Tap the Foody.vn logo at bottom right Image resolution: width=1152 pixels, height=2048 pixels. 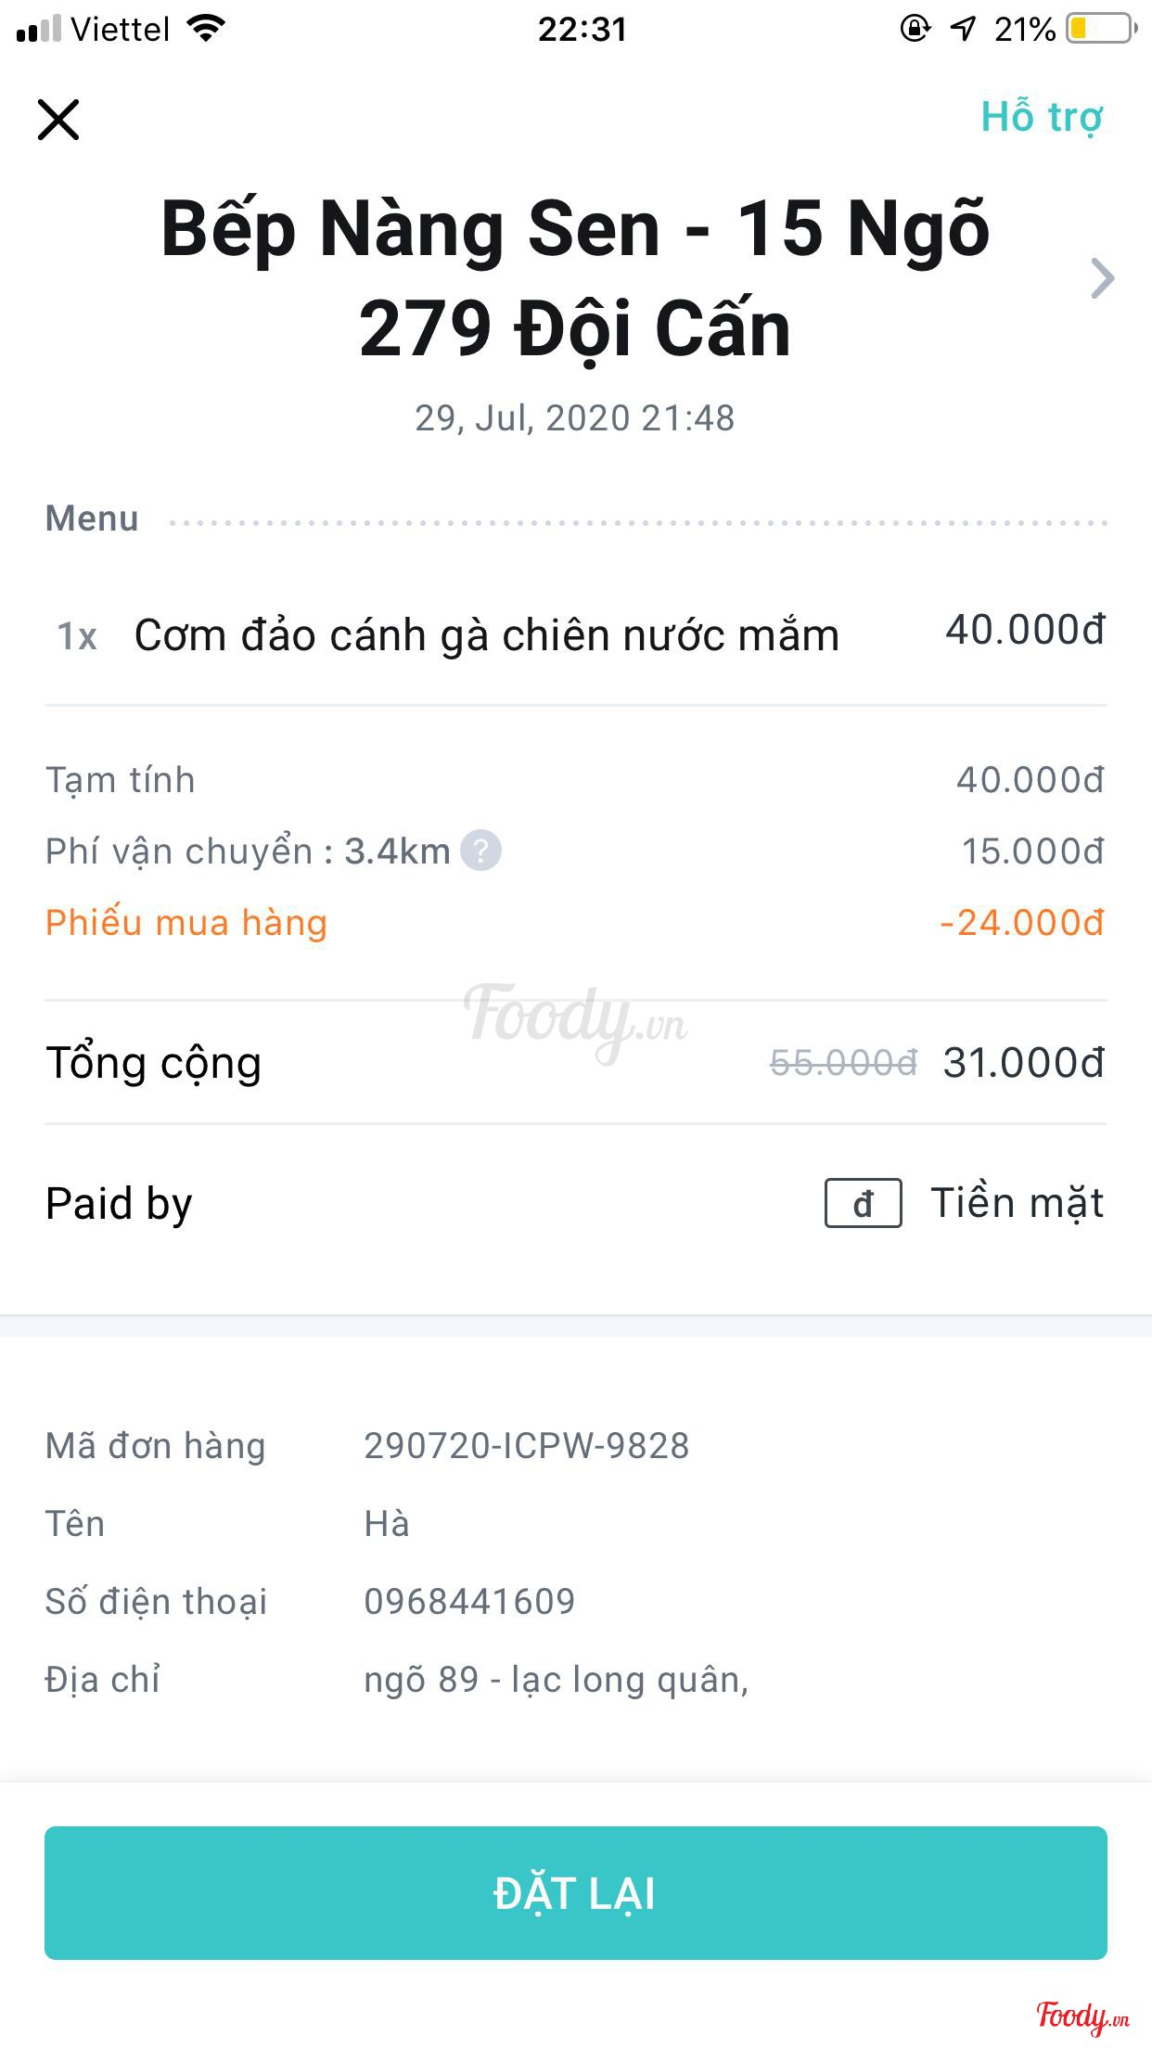[1082, 2016]
